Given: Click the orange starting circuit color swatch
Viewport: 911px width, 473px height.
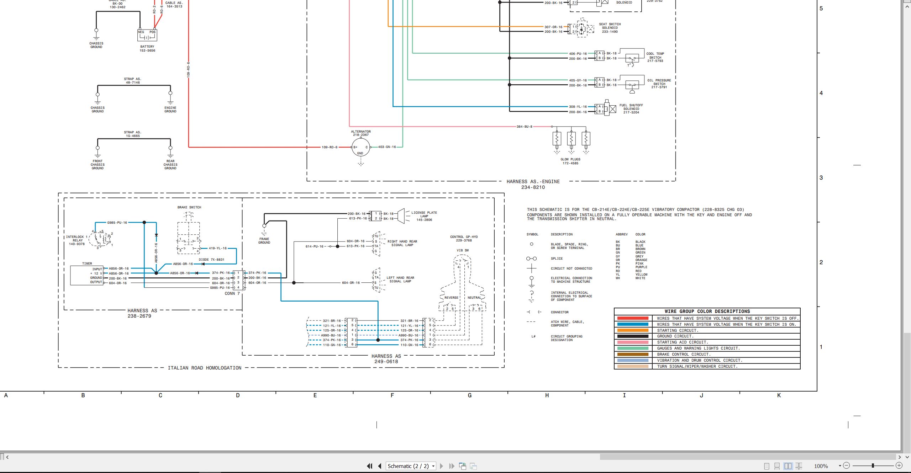Looking at the screenshot, I should (x=633, y=330).
